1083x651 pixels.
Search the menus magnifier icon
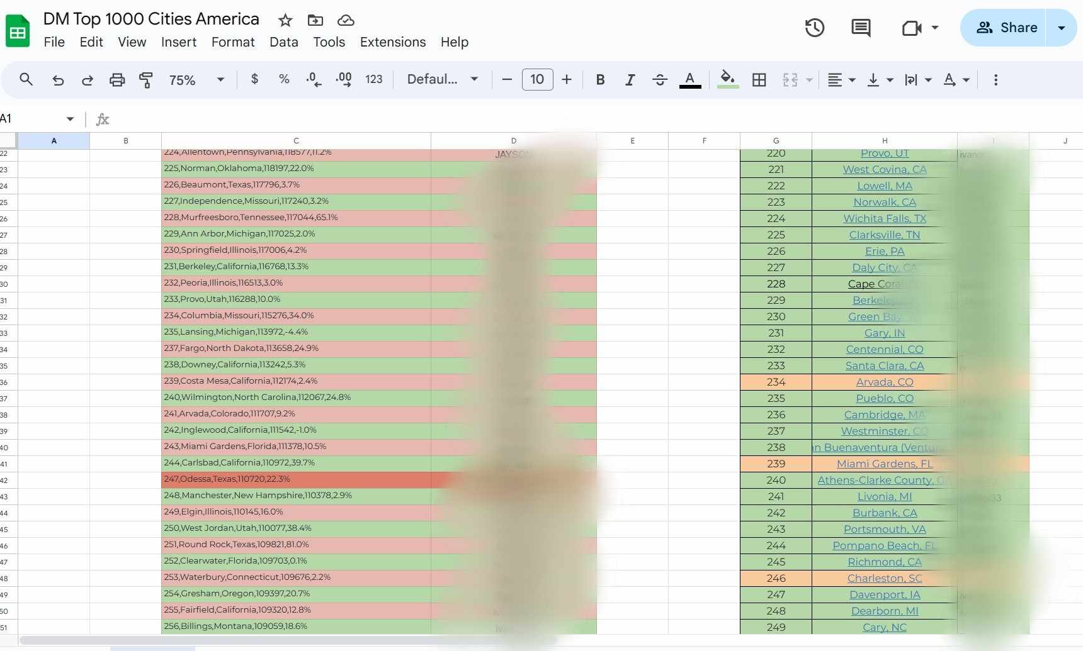click(x=26, y=79)
